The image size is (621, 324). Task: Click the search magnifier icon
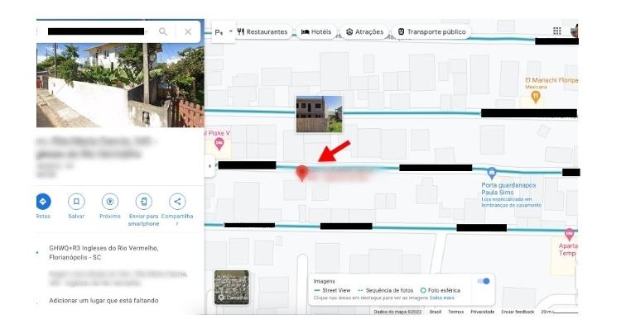[x=163, y=31]
